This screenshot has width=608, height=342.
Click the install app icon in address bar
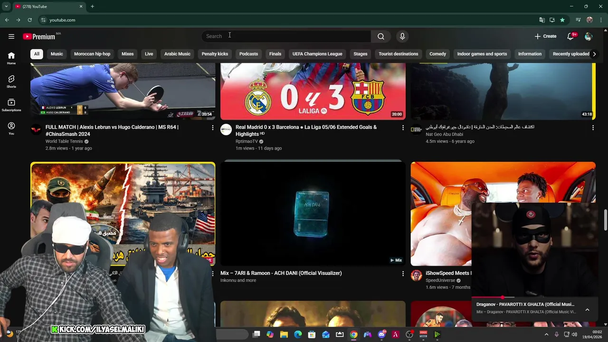pos(552,20)
